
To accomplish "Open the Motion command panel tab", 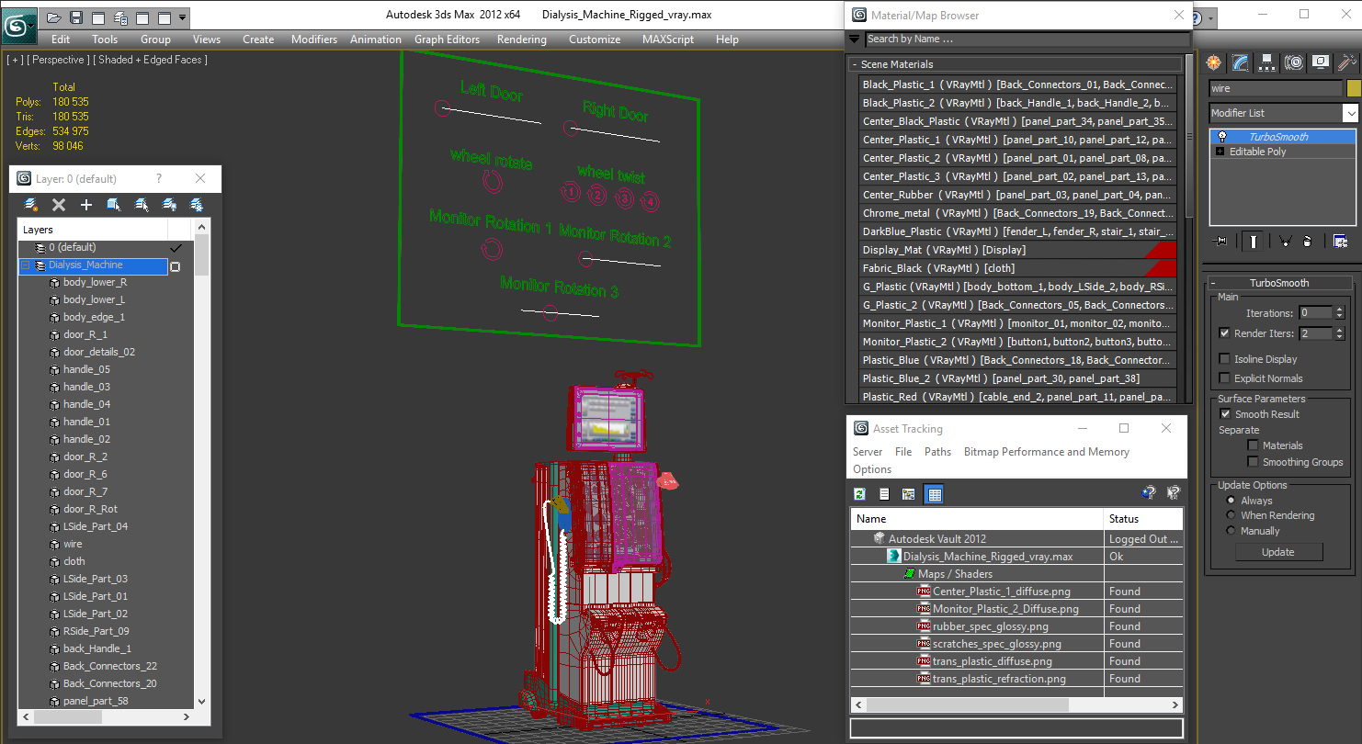I will [x=1294, y=62].
